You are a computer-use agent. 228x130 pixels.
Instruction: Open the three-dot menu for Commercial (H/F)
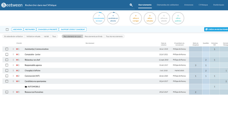click(13, 76)
